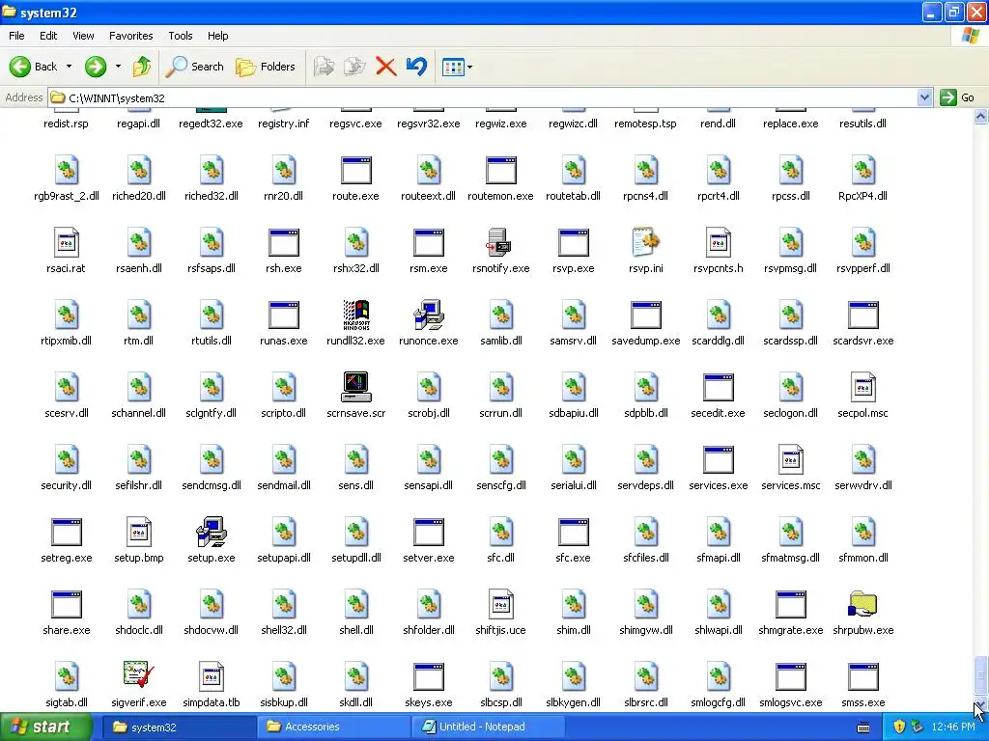
Task: Select the setup.exe file icon
Action: pos(212,532)
